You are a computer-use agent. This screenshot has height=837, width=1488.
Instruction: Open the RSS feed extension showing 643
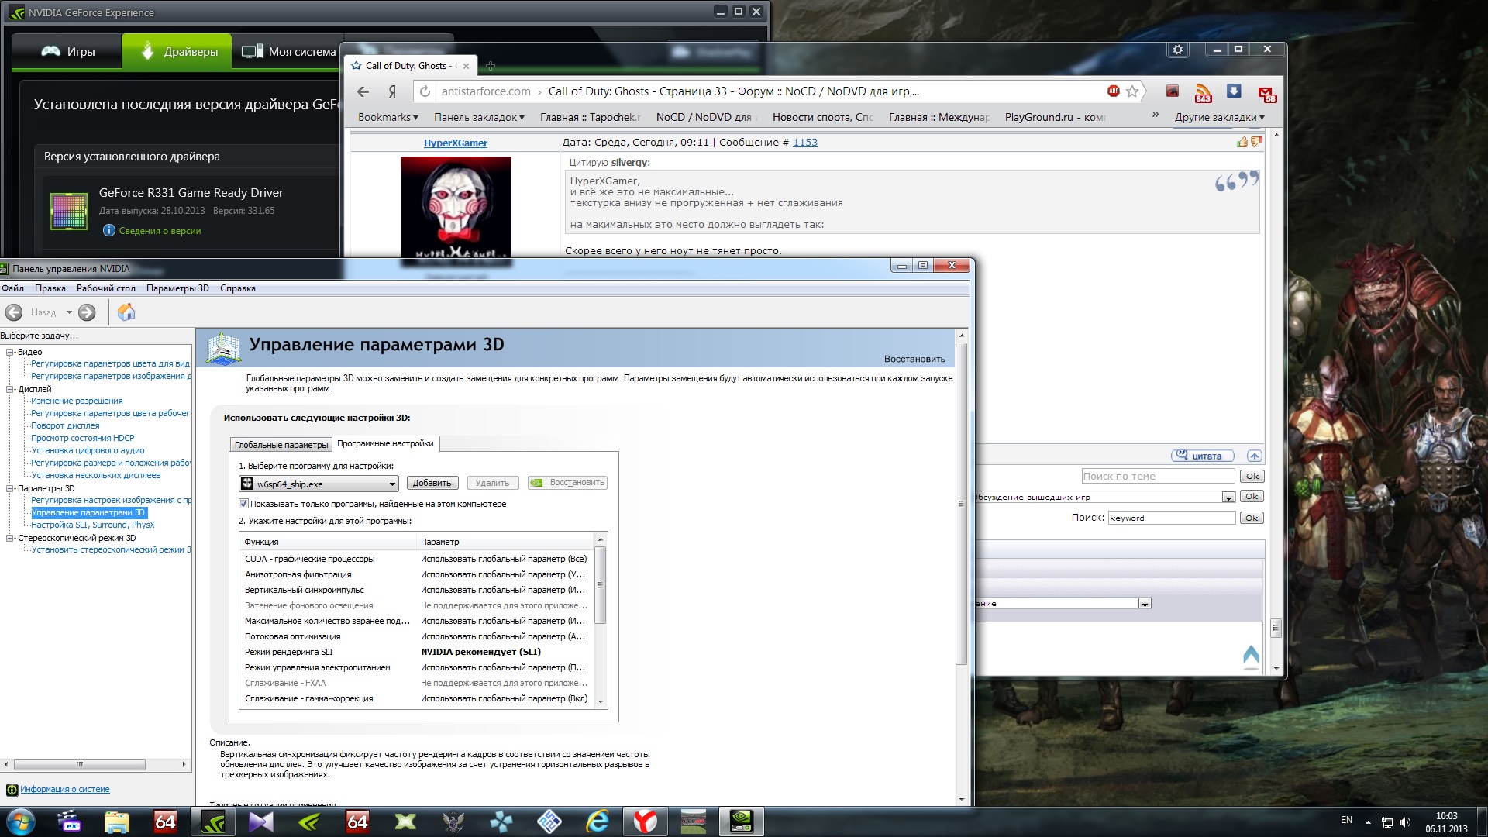[x=1203, y=93]
